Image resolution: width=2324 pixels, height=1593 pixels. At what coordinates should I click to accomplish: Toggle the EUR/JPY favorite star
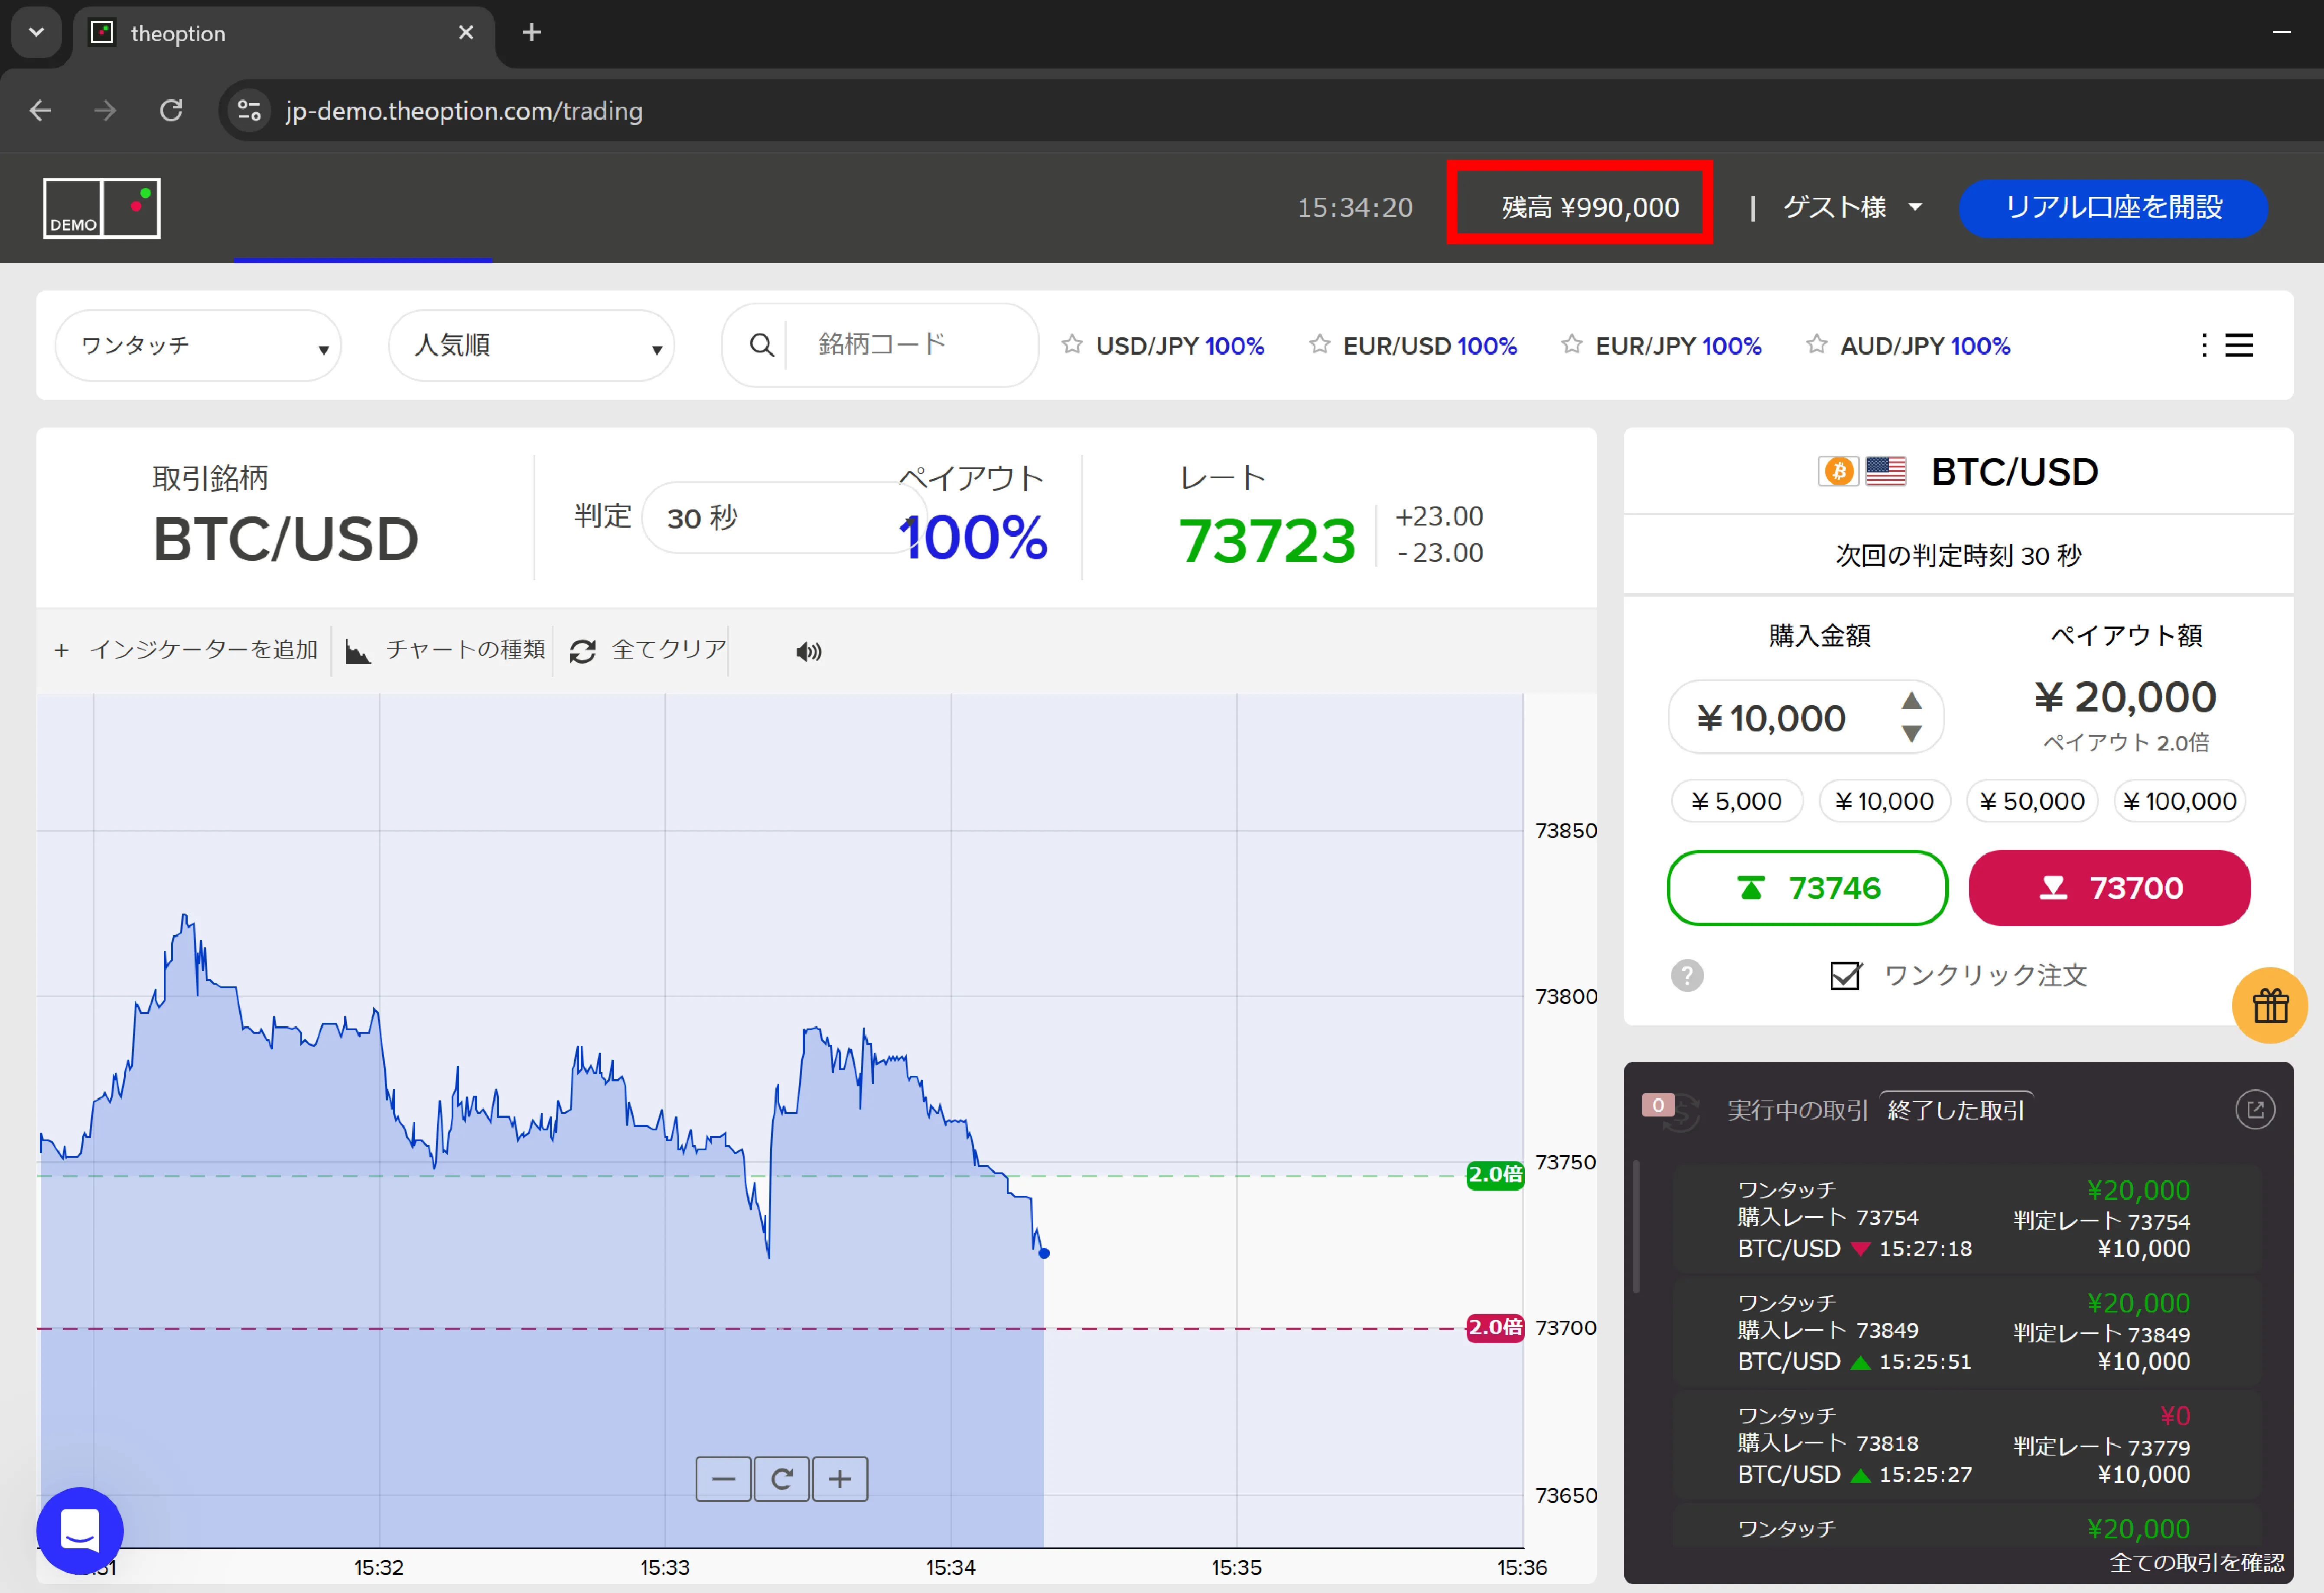1572,345
